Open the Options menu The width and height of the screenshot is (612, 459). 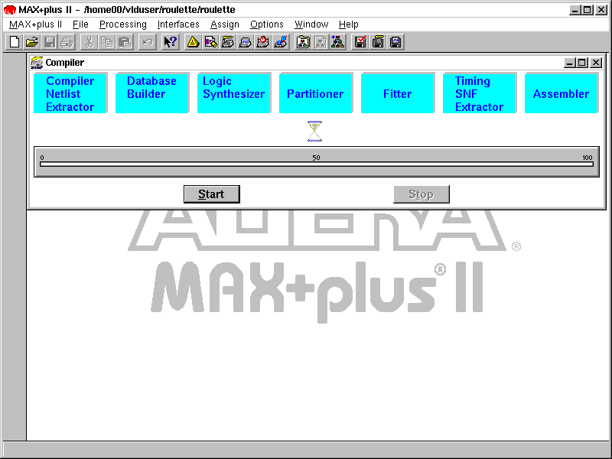pyautogui.click(x=267, y=24)
